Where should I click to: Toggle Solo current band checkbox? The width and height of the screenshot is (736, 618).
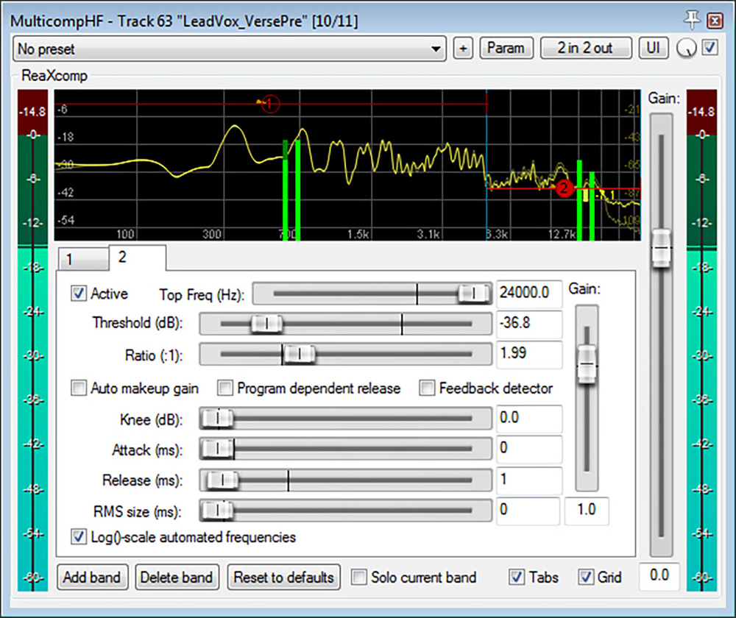(x=359, y=578)
